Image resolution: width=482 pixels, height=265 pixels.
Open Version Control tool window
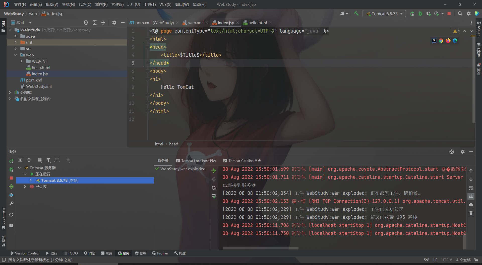25,253
